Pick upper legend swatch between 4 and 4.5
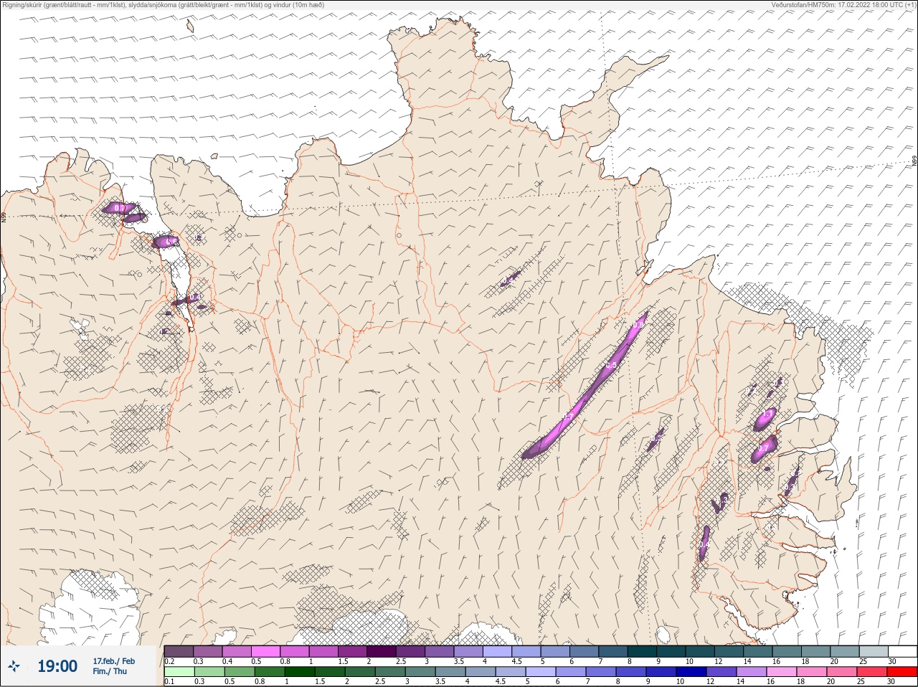The width and height of the screenshot is (918, 687). tap(497, 651)
